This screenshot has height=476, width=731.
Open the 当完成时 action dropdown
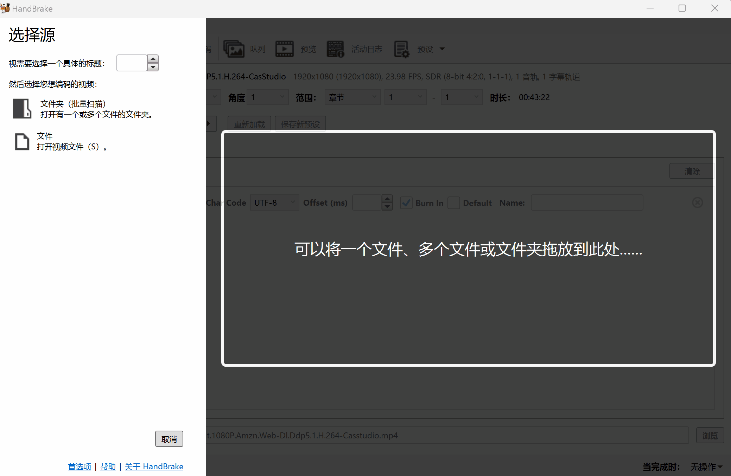pyautogui.click(x=706, y=467)
